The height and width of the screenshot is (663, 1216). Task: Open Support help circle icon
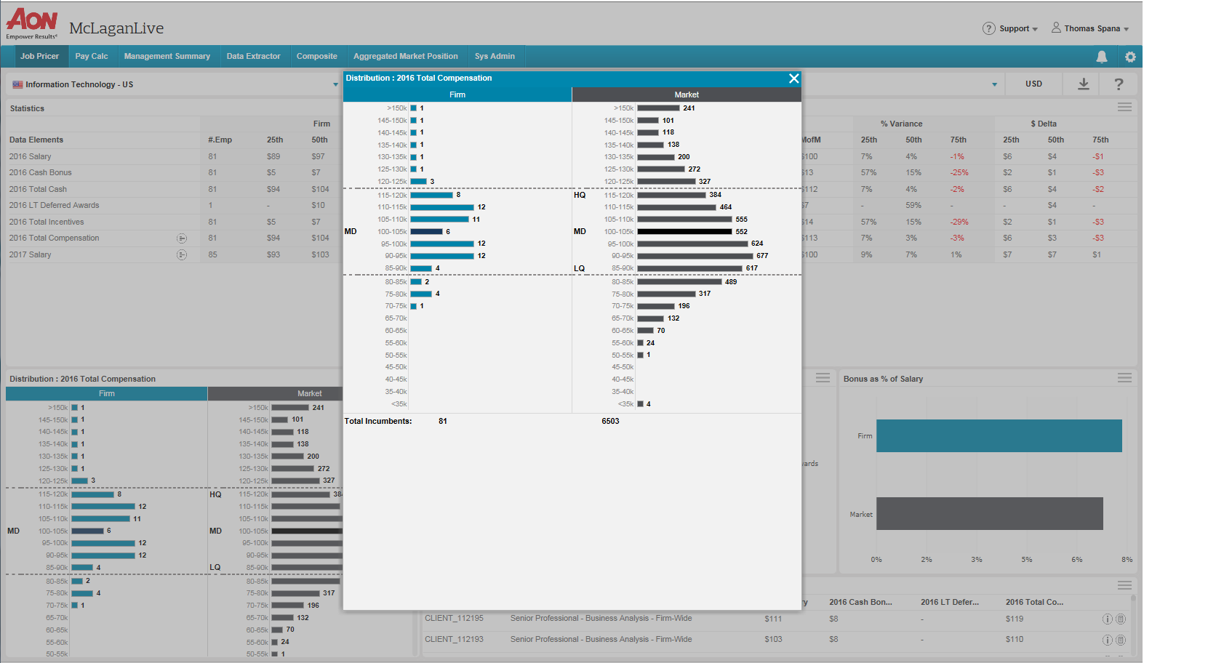(988, 28)
